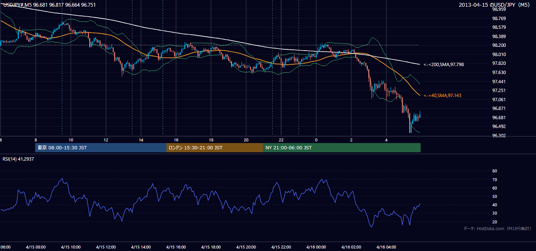Click price axis value 96.681
This screenshot has width=536, height=251.
499,118
